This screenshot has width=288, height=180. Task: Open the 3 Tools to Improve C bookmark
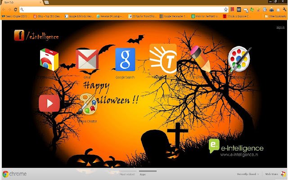coord(237,16)
